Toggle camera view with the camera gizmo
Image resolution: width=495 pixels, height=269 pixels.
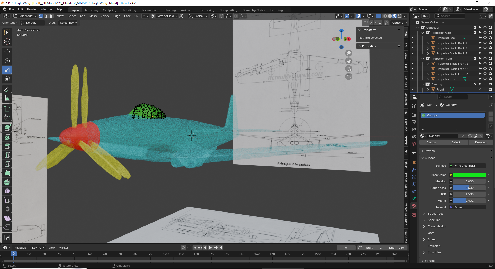[349, 69]
